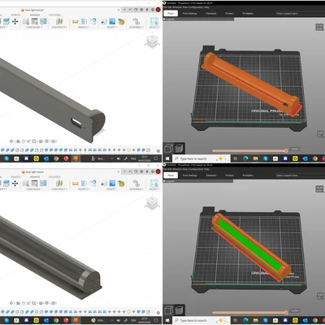Open Print Settings tab in PrusaSlicer with orange model
The height and width of the screenshot is (325, 325).
click(x=189, y=13)
